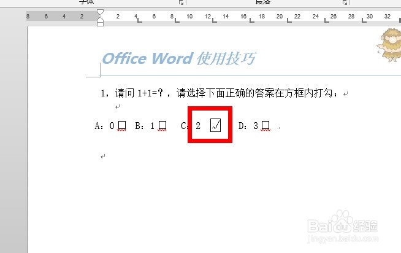The width and height of the screenshot is (401, 253).
Task: Click the tab stop near ruler mark 16
Action: coord(251,20)
